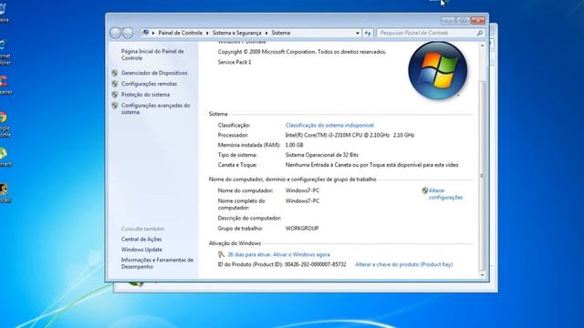The width and height of the screenshot is (584, 328).
Task: Open the CCleaner desktop shortcut
Action: tap(5, 85)
